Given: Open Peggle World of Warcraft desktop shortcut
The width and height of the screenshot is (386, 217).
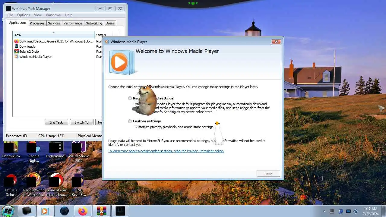Looking at the screenshot, I should [x=34, y=185].
